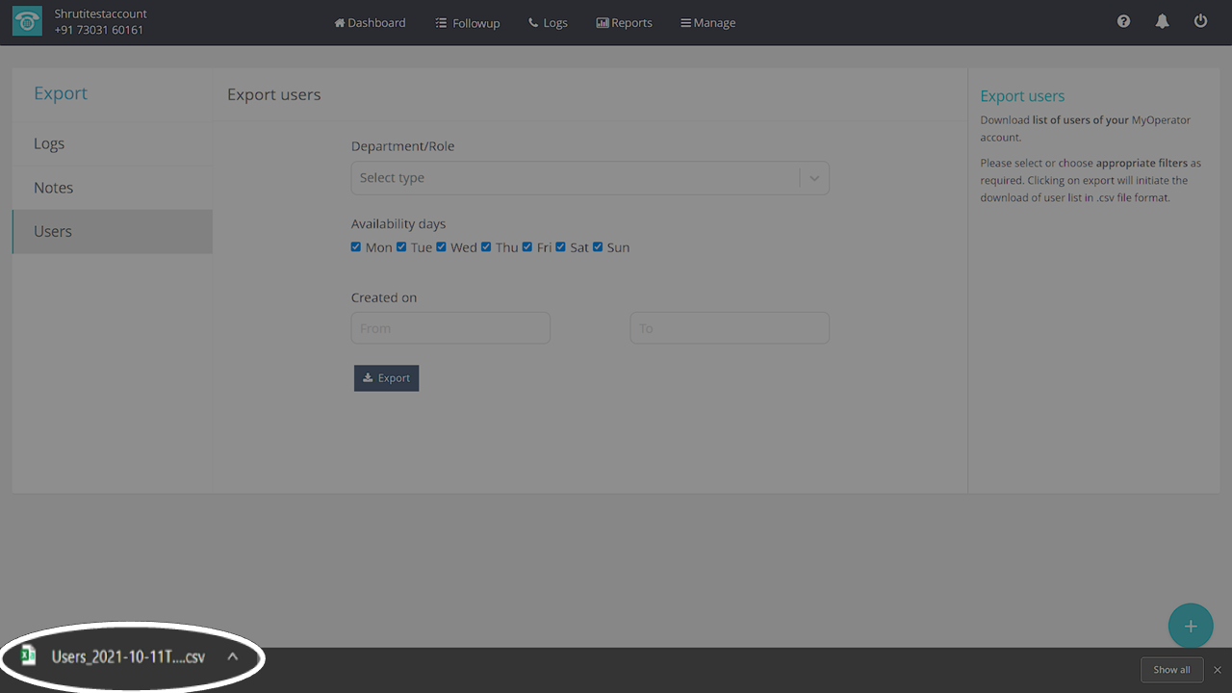Disable the Sun availability checkbox
The image size is (1232, 693).
click(x=598, y=247)
